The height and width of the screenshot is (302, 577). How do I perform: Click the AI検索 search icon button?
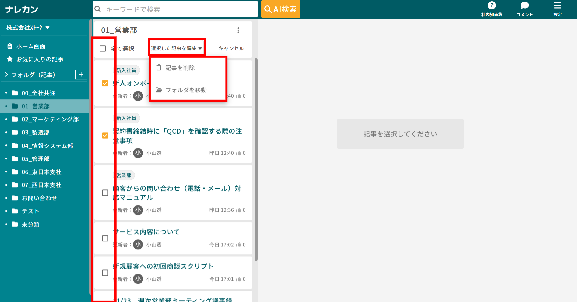pyautogui.click(x=280, y=9)
